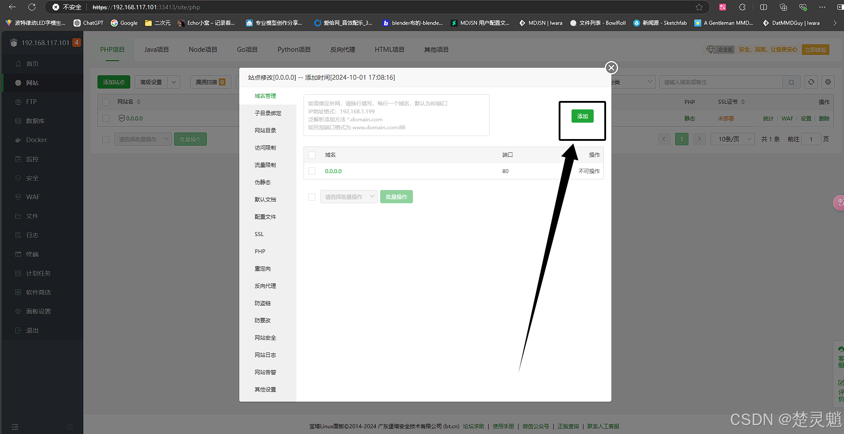
Task: Check the 0.0.0.0 site row checkbox
Action: (x=106, y=118)
